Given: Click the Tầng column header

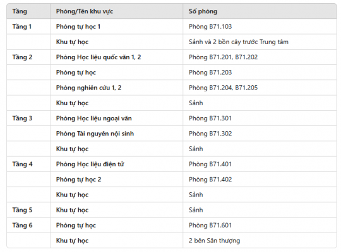Looking at the screenshot, I should (x=20, y=11).
